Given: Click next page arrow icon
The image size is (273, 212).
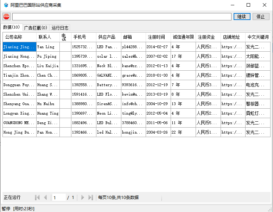Looking at the screenshot, I should click(x=83, y=198).
